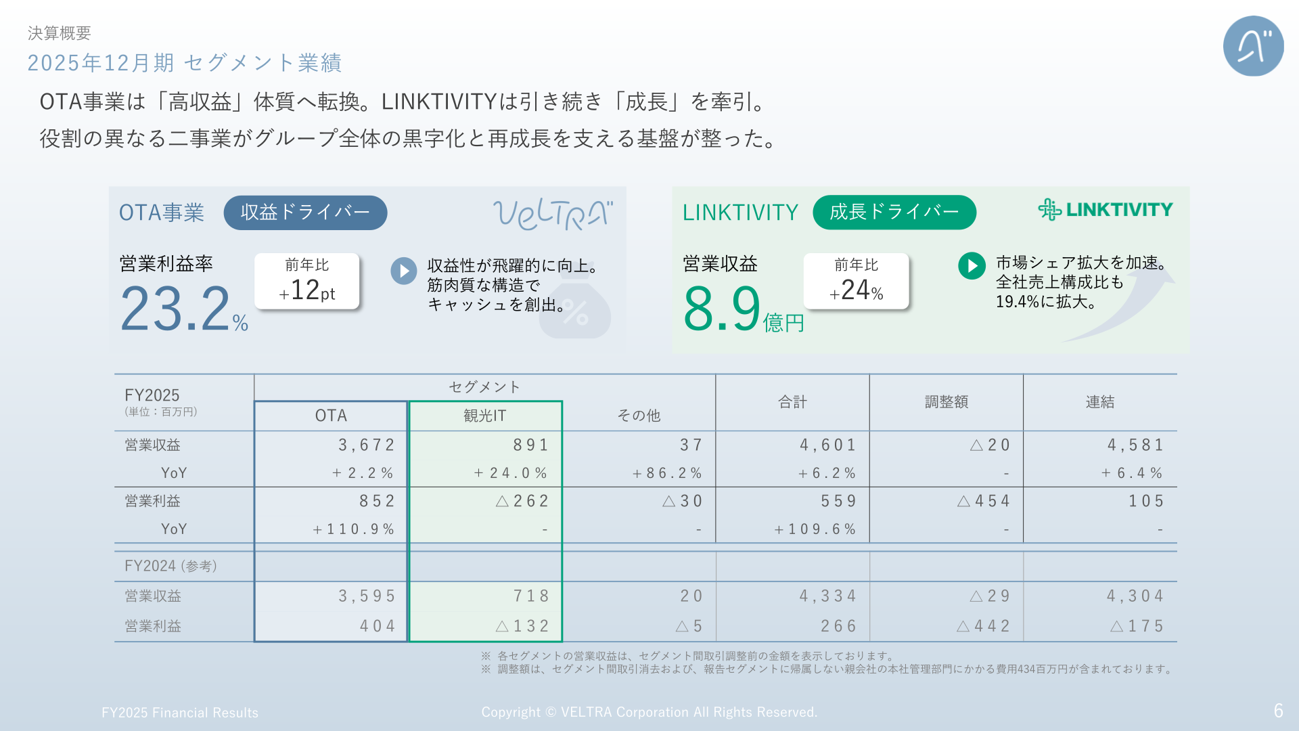The height and width of the screenshot is (731, 1299).
Task: Click the FY2024 OTA revenue 3,595
Action: [367, 596]
